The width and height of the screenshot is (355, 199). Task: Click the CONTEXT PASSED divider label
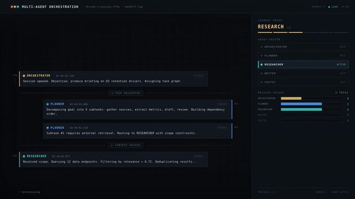point(126,145)
